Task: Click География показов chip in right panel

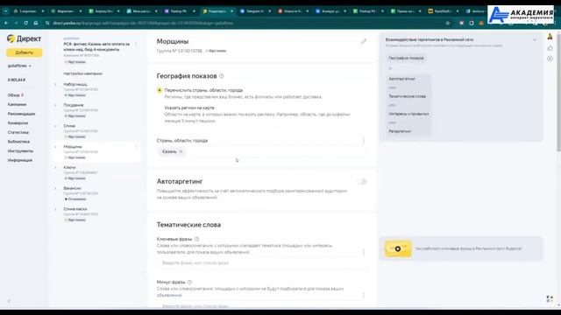Action: click(x=406, y=58)
